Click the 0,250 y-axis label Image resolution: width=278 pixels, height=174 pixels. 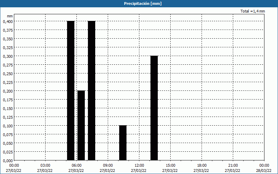pos(8,74)
